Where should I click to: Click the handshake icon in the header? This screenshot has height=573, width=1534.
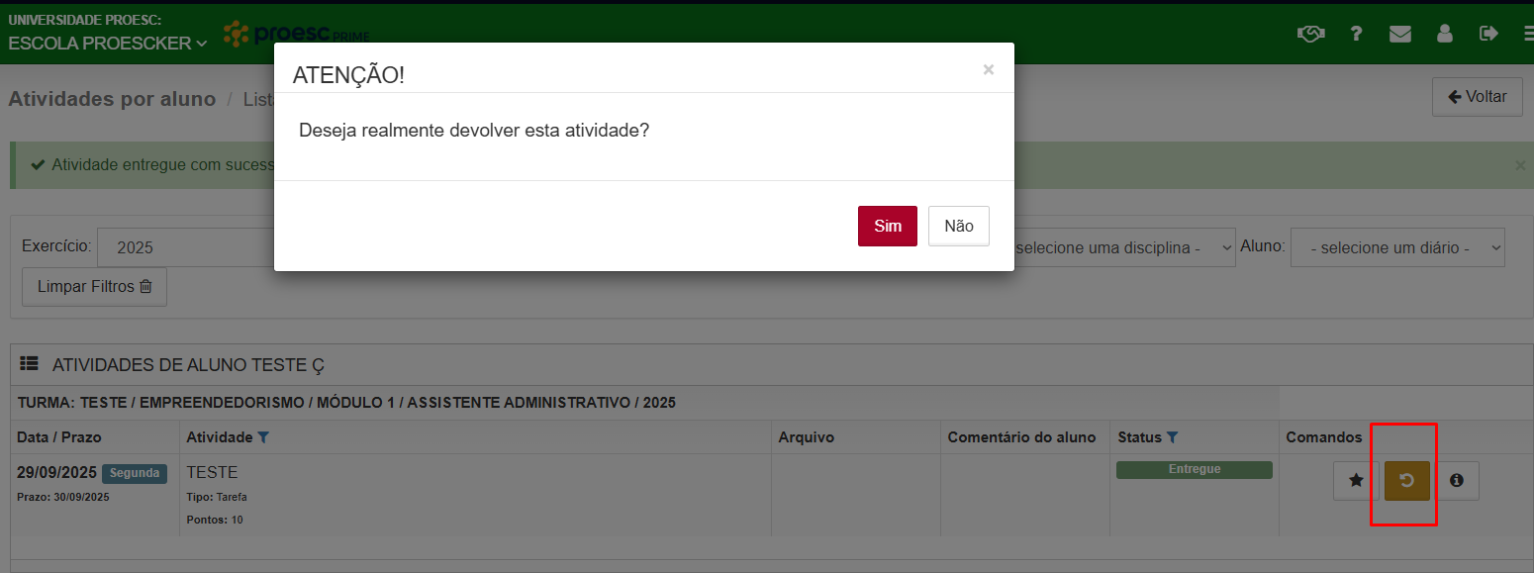(1310, 34)
